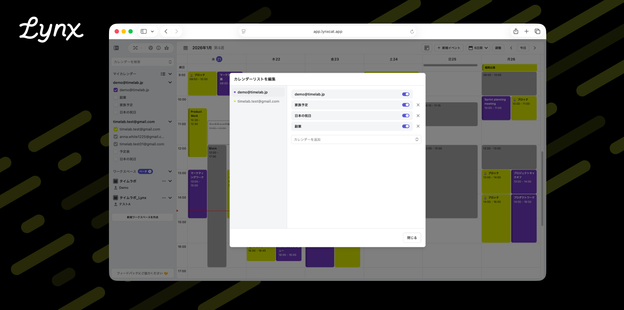
Task: Toggle the 日本の祝日 switch in the dialog
Action: click(x=406, y=115)
